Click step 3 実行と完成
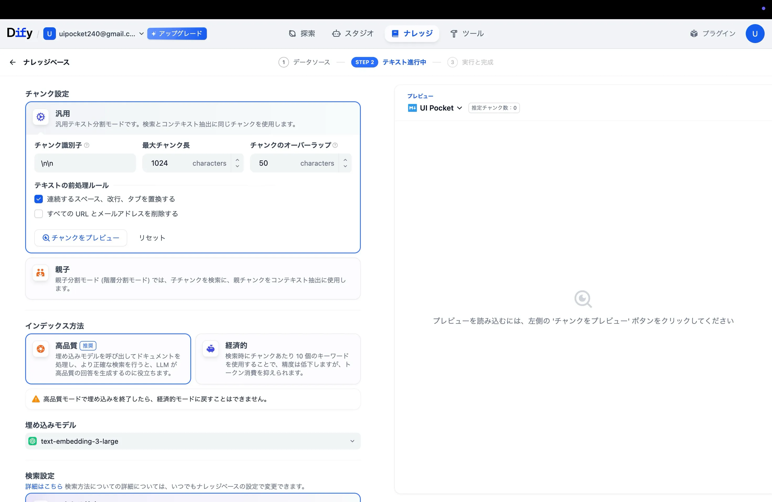The width and height of the screenshot is (772, 502). pos(470,62)
